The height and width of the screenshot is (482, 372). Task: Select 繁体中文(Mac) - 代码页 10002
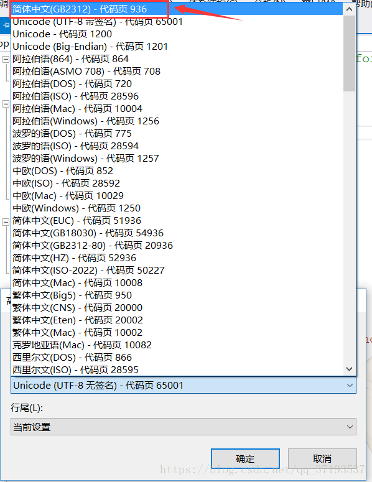tap(177, 332)
